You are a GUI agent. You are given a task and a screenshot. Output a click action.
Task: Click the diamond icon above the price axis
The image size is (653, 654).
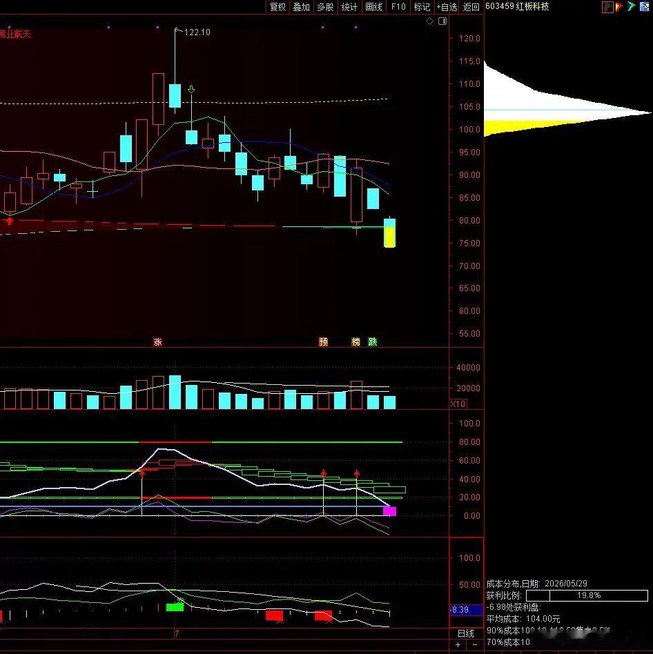click(430, 21)
